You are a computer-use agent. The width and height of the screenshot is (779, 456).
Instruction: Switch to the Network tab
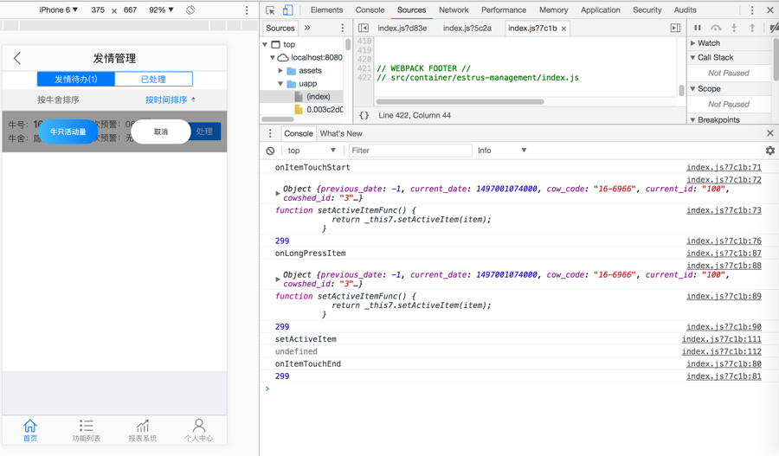[454, 10]
